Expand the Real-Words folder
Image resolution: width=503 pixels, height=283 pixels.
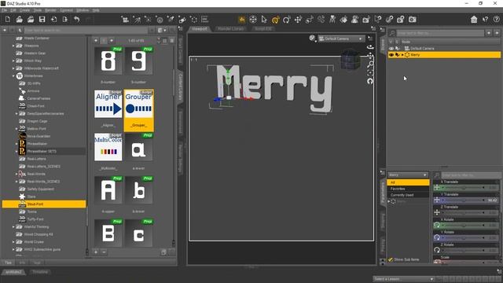17,174
